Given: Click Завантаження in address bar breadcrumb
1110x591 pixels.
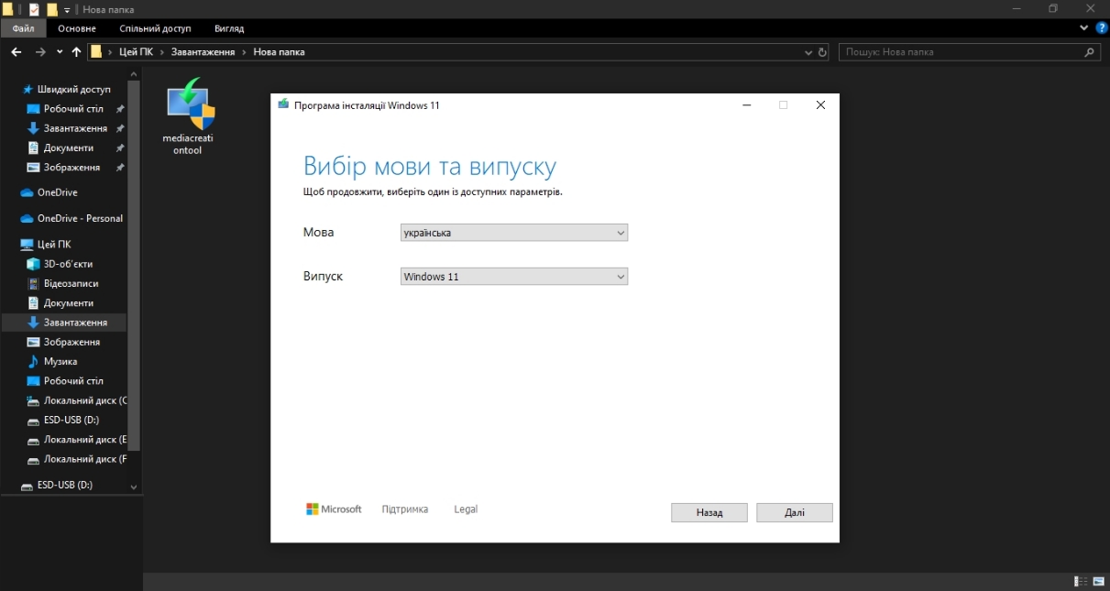Looking at the screenshot, I should [x=203, y=52].
